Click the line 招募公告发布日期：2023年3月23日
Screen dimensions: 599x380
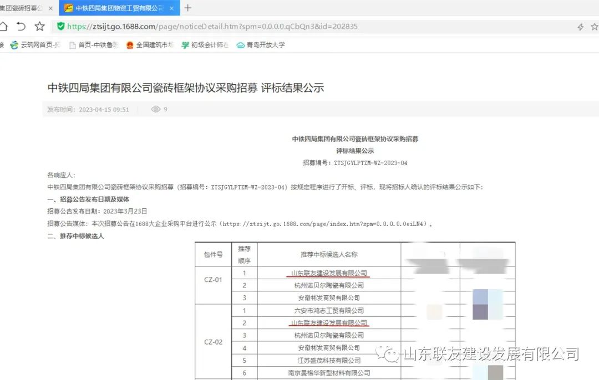tap(97, 212)
